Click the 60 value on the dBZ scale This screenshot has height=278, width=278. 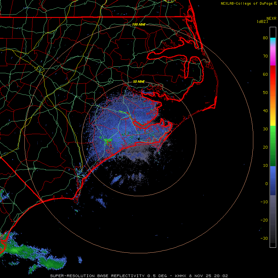coord(265,74)
